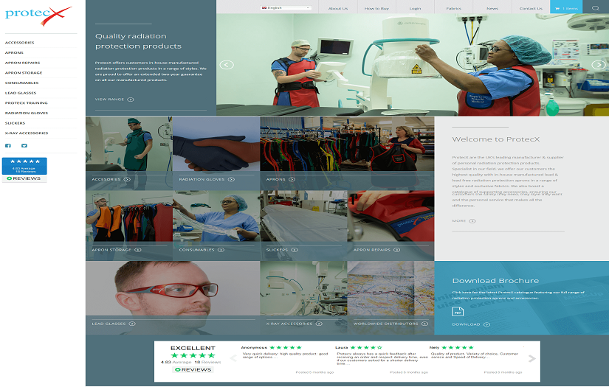Go to previous hero slide arrow
This screenshot has height=387, width=609.
(227, 65)
